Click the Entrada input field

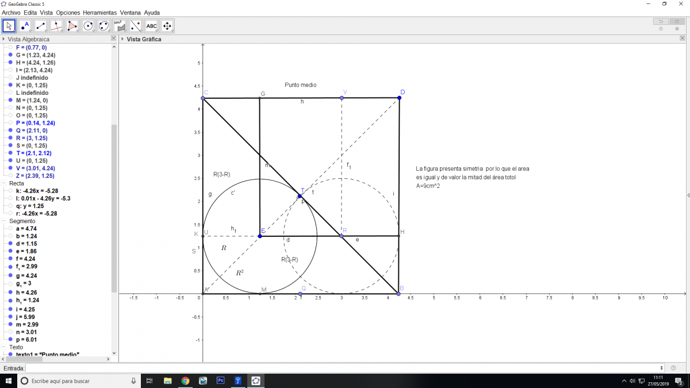344,368
